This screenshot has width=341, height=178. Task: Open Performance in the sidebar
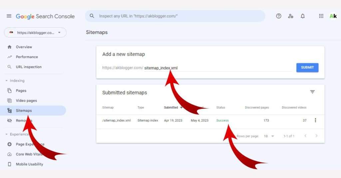coord(27,57)
